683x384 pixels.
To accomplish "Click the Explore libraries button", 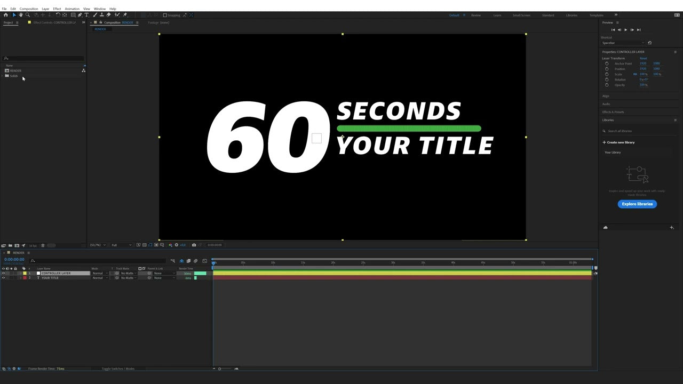I will 637,204.
